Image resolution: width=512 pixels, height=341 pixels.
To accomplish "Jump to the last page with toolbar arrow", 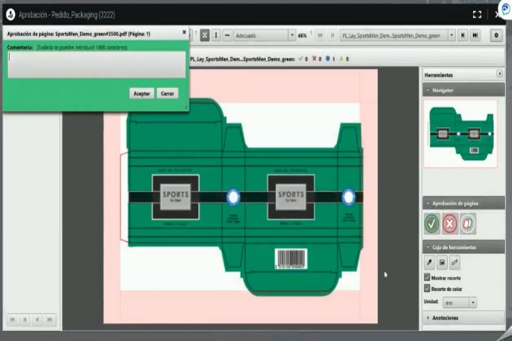I will (x=475, y=36).
